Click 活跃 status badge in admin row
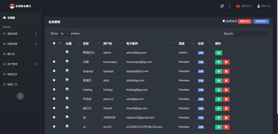This screenshot has height=134, width=278. click(201, 53)
